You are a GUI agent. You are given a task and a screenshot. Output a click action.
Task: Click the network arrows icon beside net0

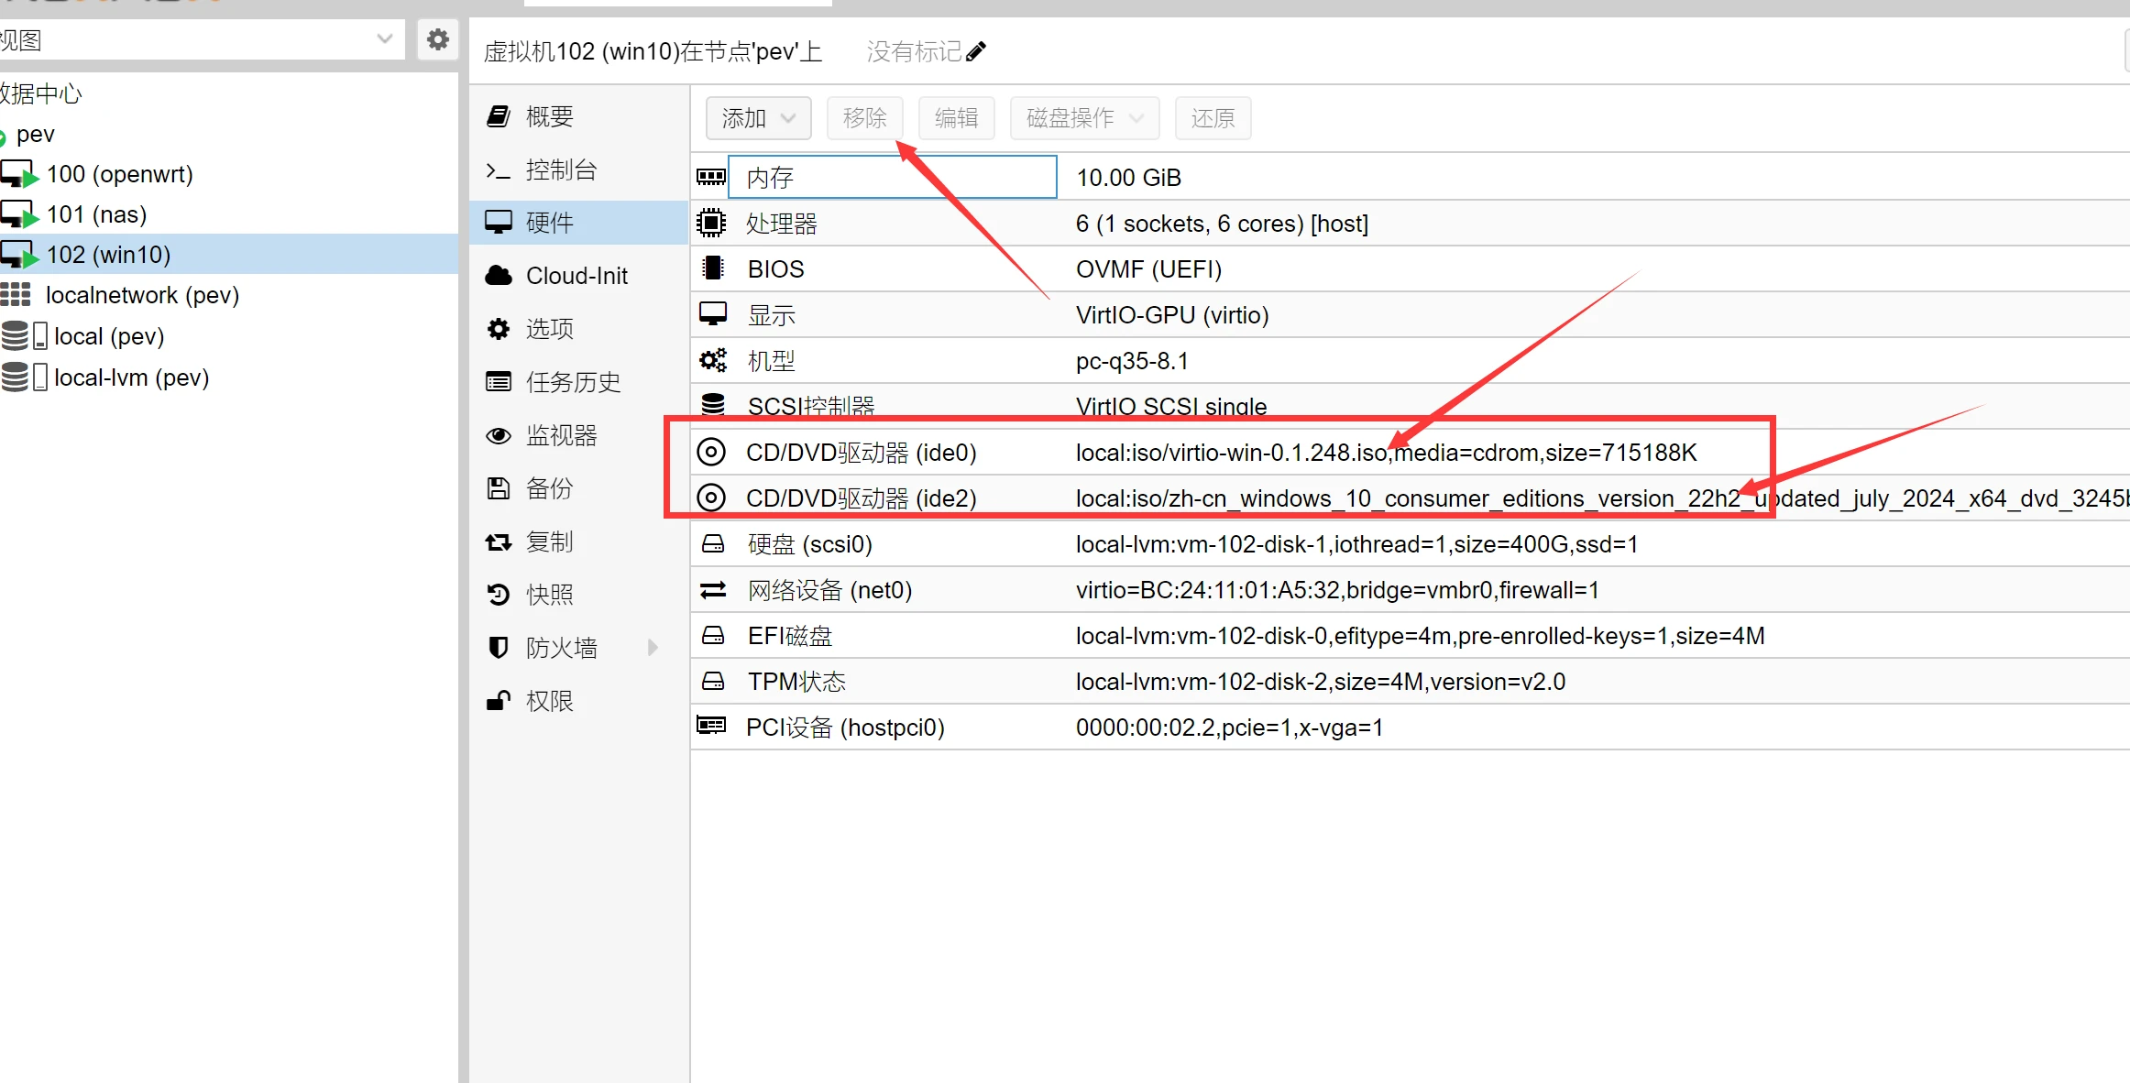[x=712, y=589]
